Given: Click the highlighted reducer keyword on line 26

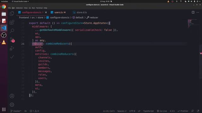Looking at the screenshot, I should pyautogui.click(x=37, y=44).
